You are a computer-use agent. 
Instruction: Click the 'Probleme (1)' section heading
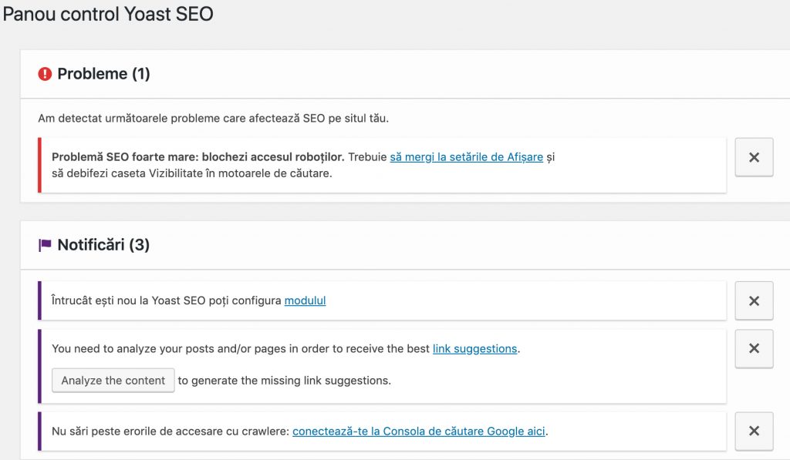103,74
